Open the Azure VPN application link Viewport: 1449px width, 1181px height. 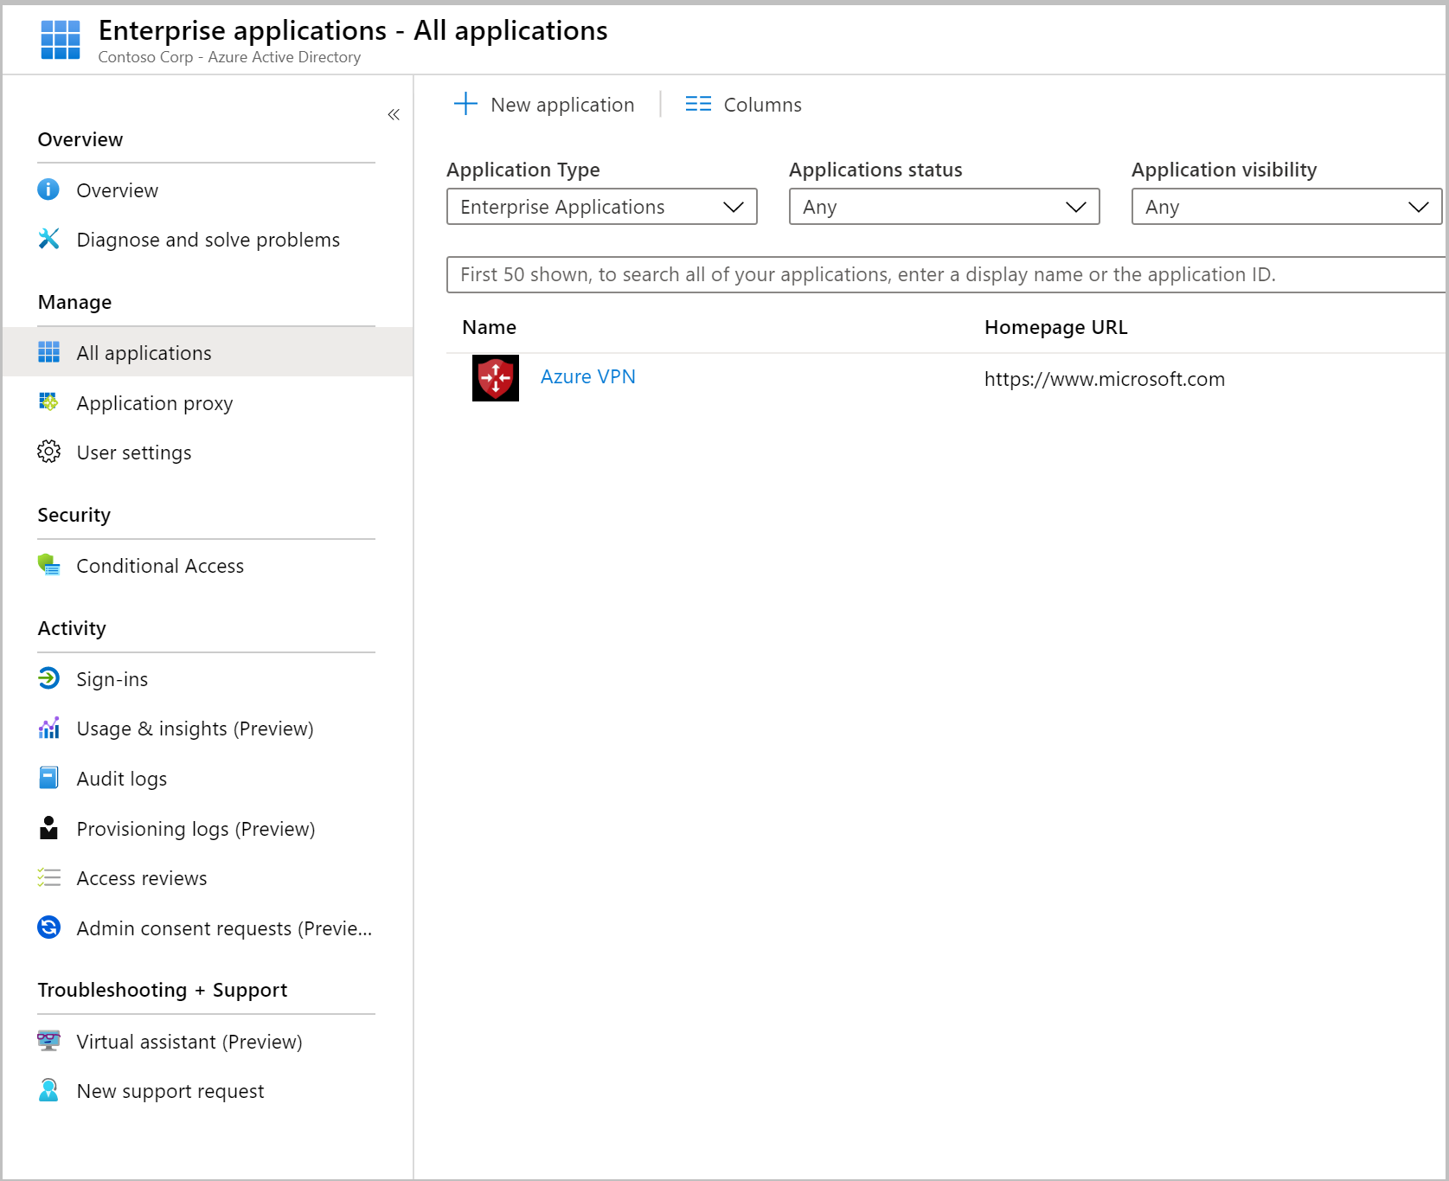[x=587, y=376]
